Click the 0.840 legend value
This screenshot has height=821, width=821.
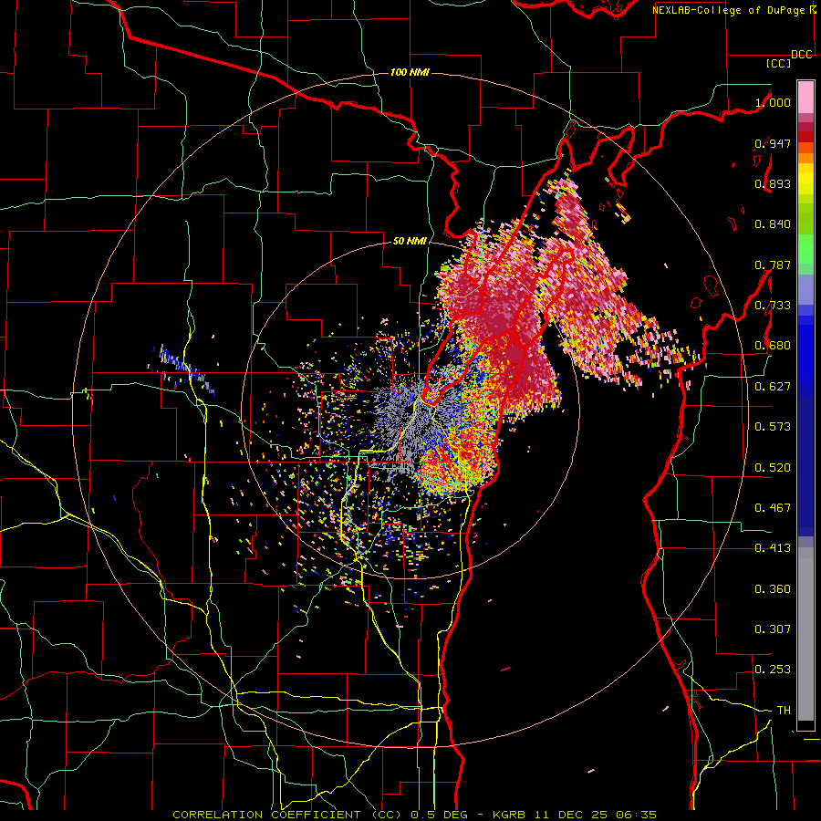773,224
